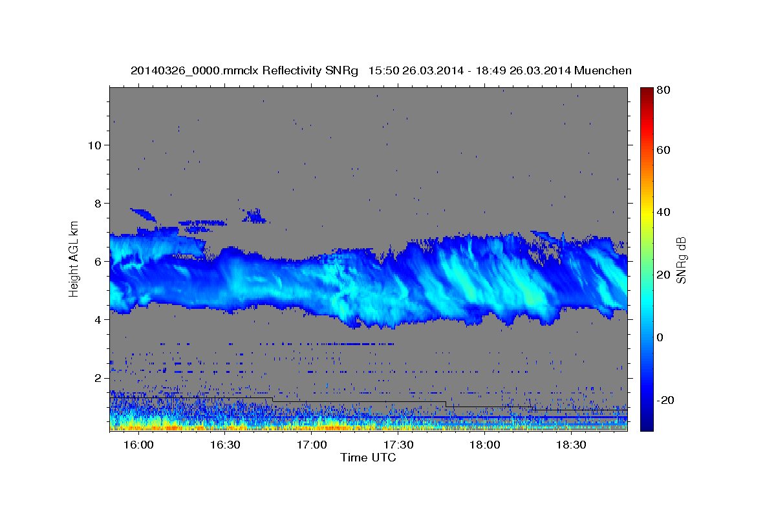776x517 pixels.
Task: Click the 18:00 time tick label
Action: click(484, 445)
